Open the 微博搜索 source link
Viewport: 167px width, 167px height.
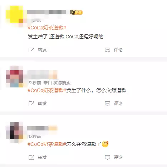tap(62, 83)
